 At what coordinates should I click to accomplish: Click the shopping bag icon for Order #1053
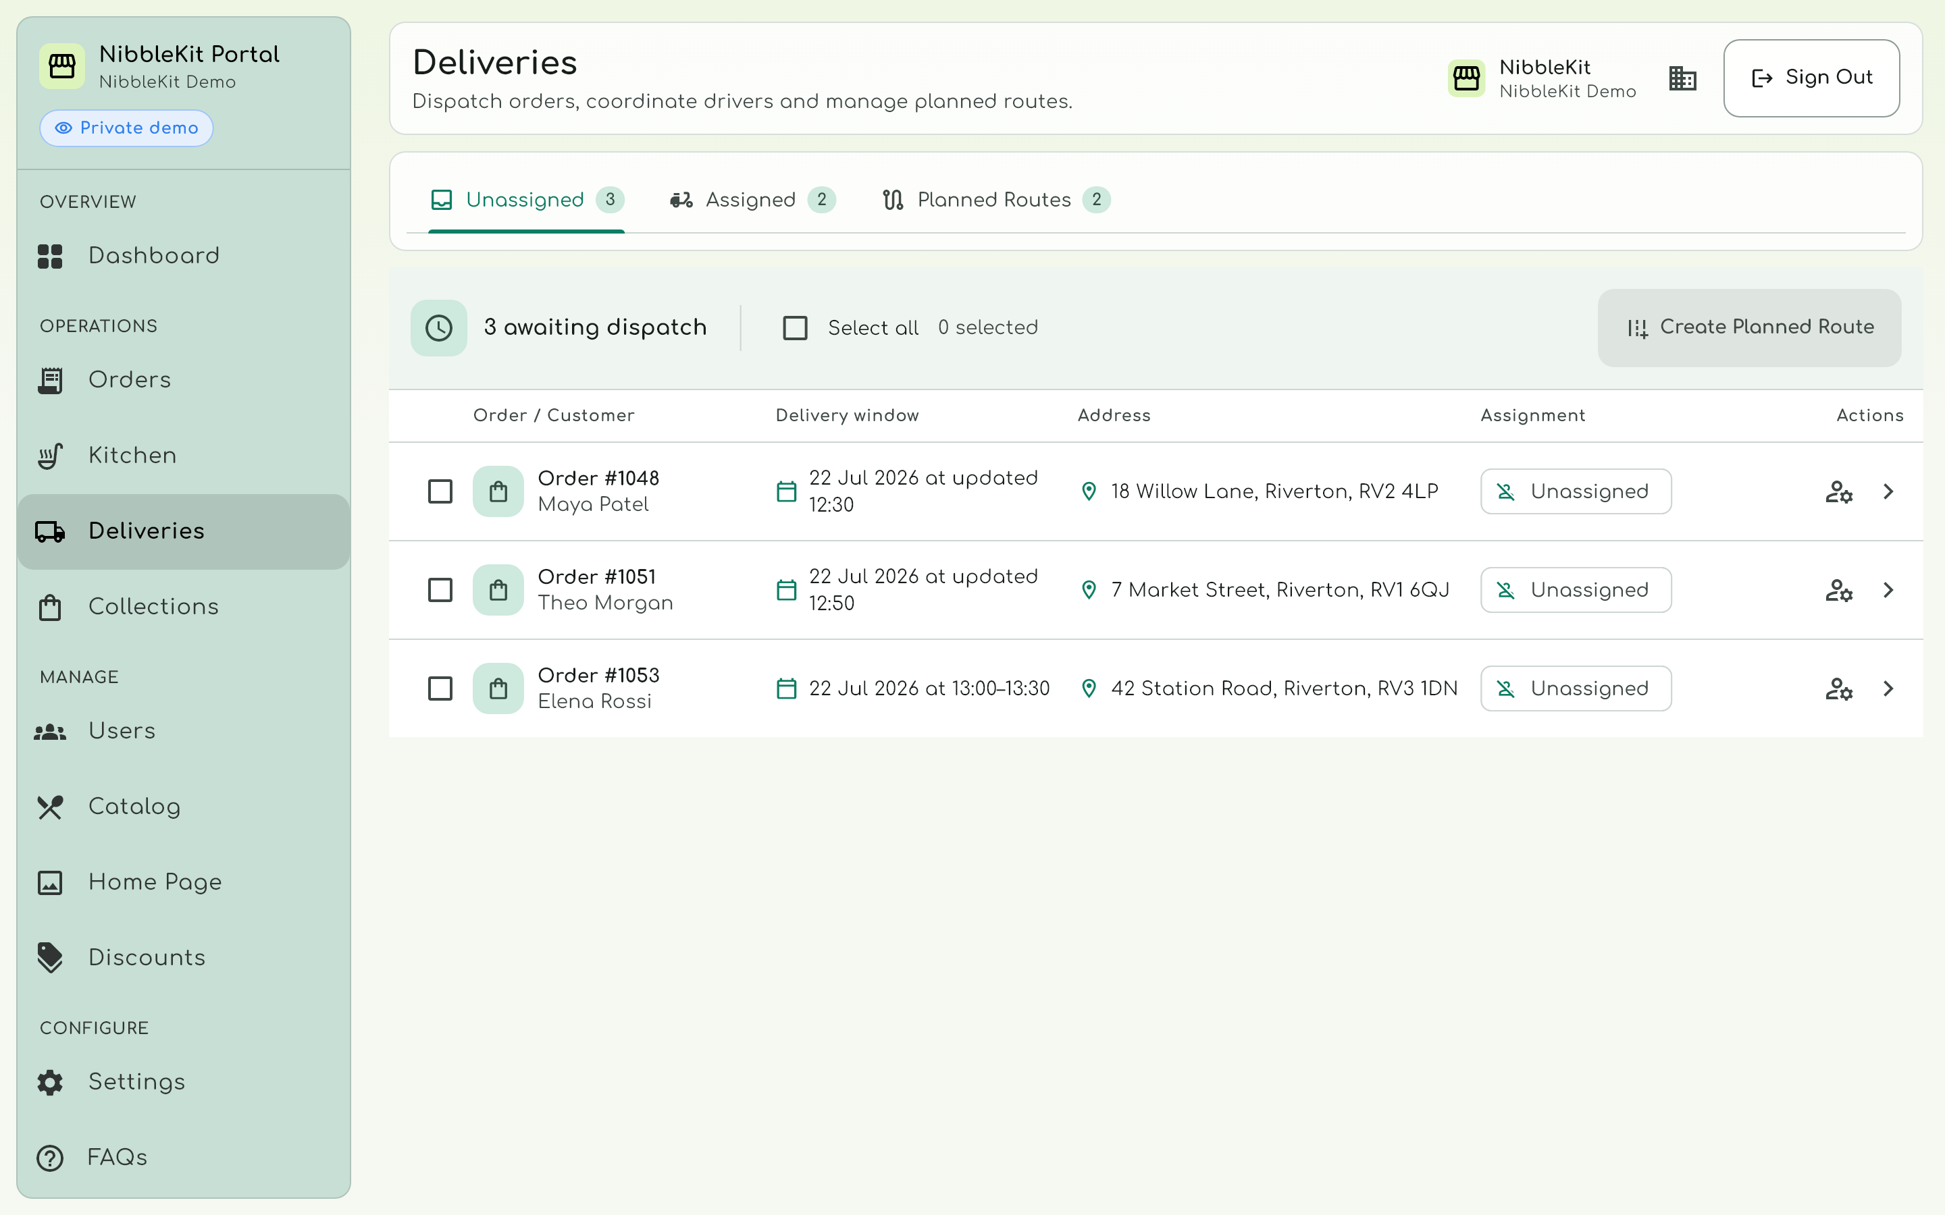[498, 688]
